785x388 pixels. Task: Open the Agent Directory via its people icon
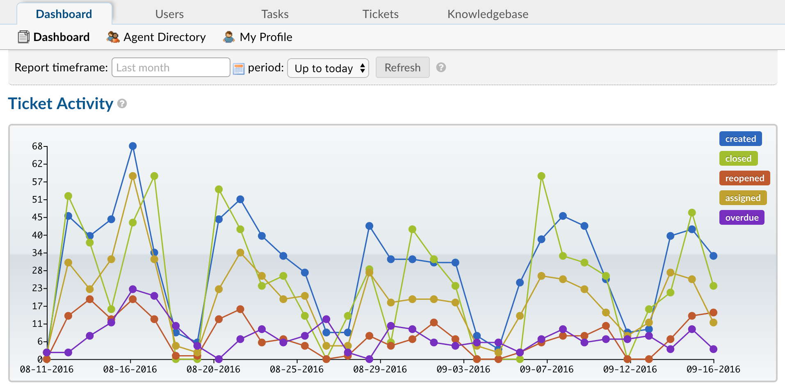click(112, 37)
